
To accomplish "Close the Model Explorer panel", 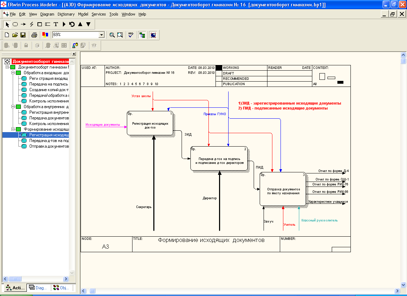I will [x=74, y=54].
